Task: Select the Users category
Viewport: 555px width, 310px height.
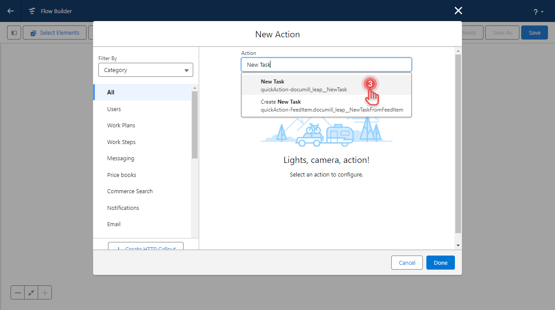Action: pyautogui.click(x=115, y=109)
